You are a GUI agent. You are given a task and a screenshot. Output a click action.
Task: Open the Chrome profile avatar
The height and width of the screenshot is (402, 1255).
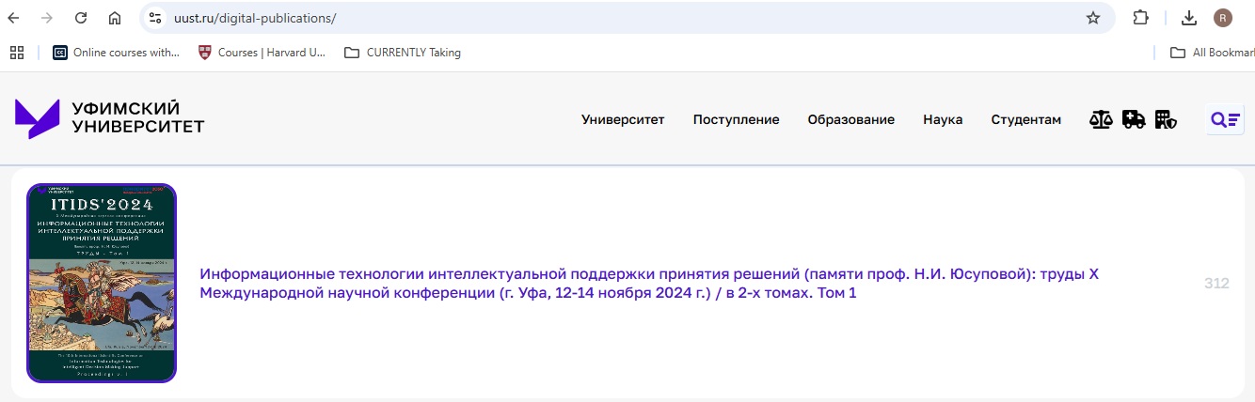(1223, 18)
